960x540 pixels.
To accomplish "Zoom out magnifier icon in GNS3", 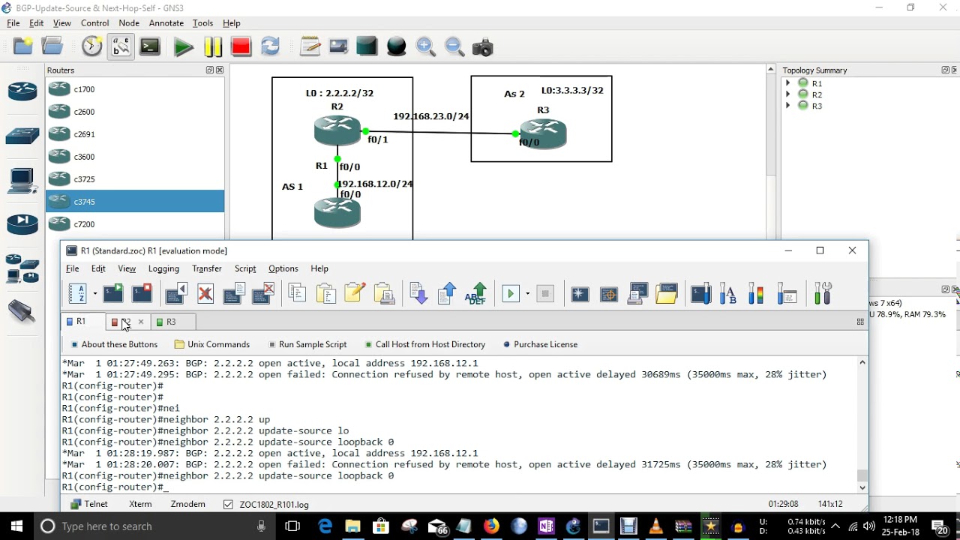I will 454,46.
